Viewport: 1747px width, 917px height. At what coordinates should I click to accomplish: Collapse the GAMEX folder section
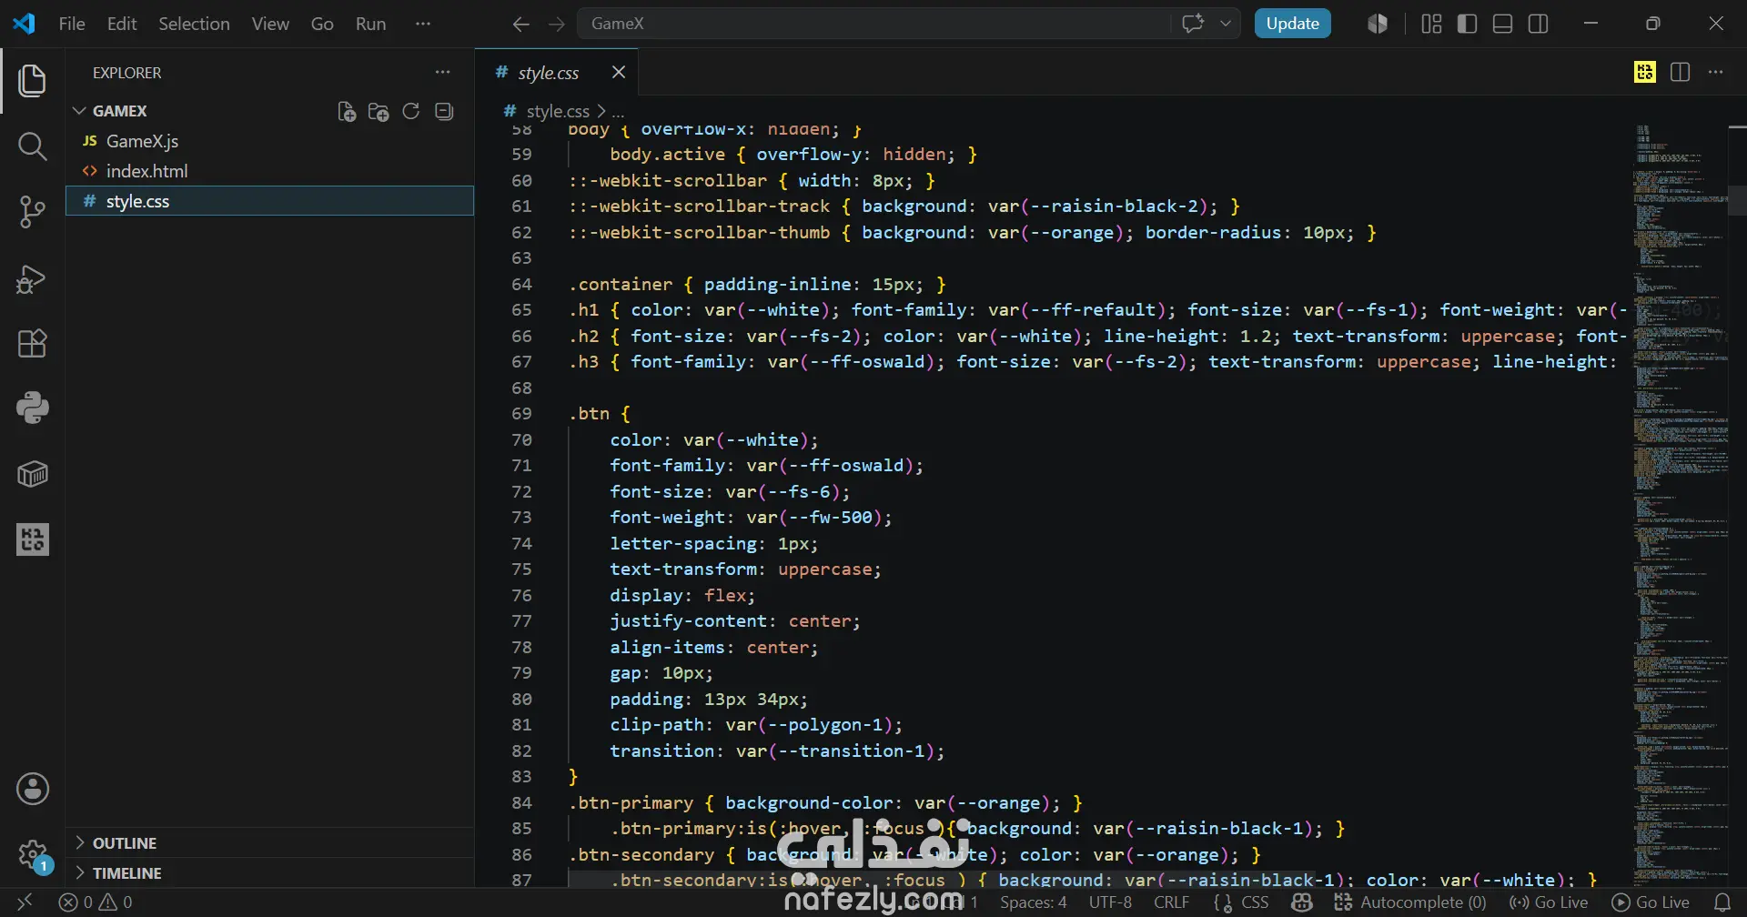118,111
